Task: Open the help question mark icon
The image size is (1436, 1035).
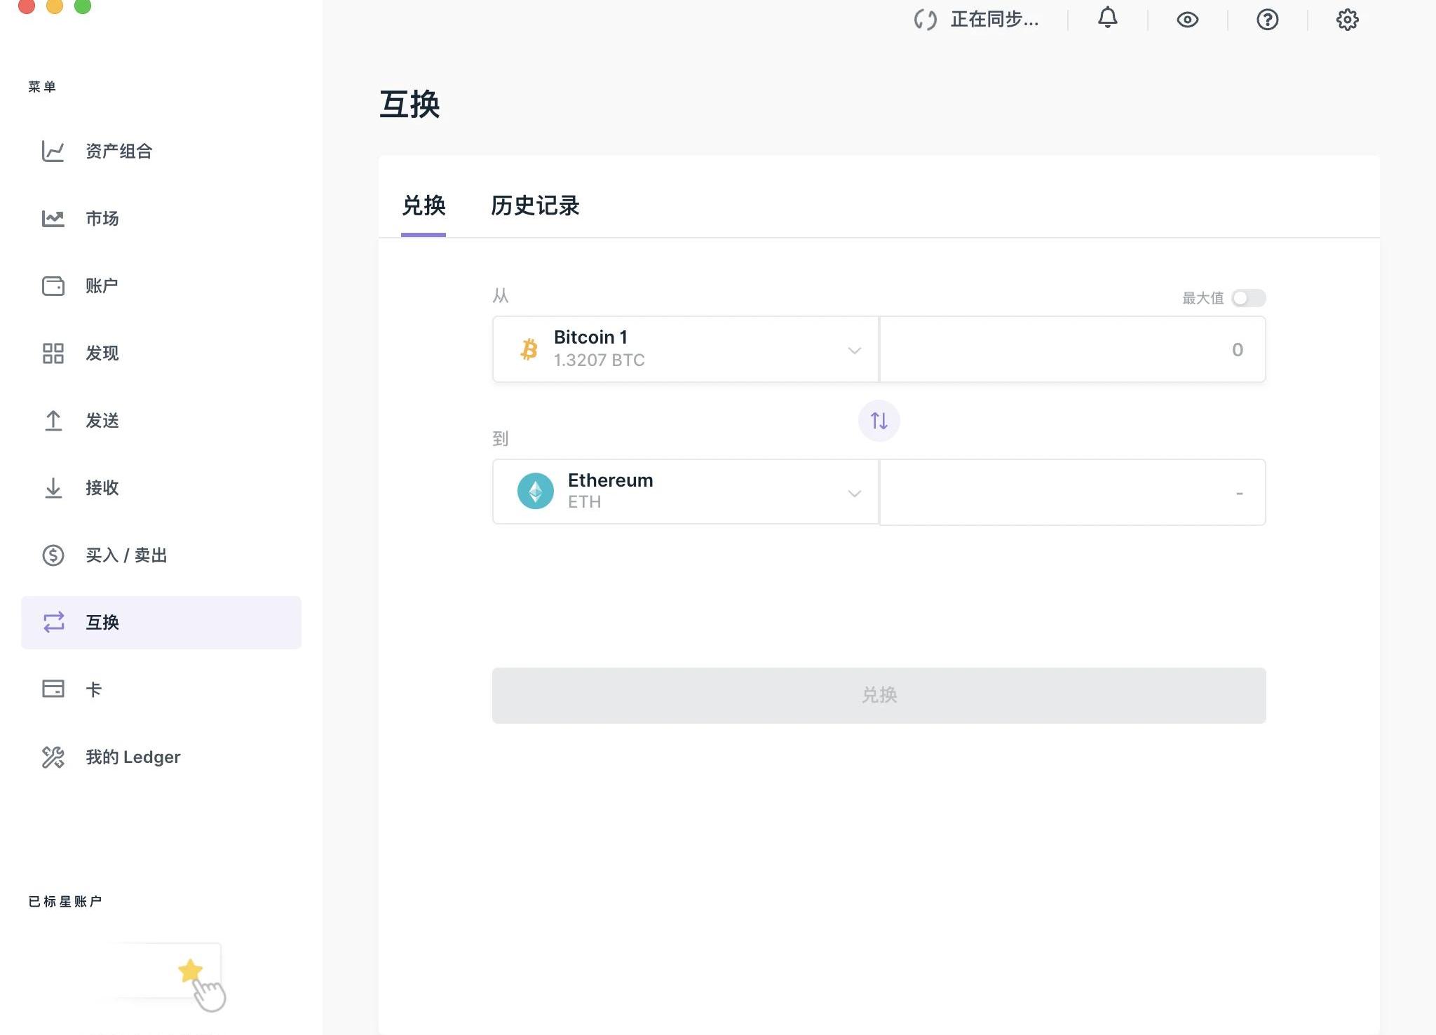Action: pyautogui.click(x=1267, y=20)
